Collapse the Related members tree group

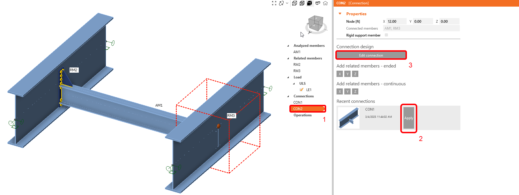pyautogui.click(x=288, y=58)
